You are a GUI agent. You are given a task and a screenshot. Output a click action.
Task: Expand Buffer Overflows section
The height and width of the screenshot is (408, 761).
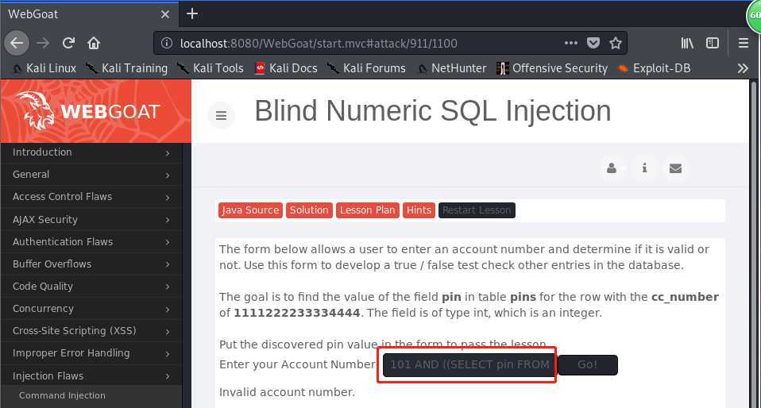91,264
